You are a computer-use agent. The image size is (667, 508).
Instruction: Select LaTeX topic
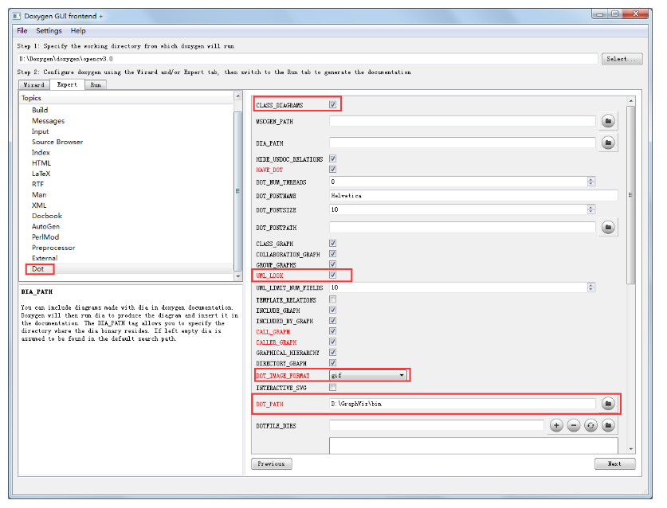[41, 174]
